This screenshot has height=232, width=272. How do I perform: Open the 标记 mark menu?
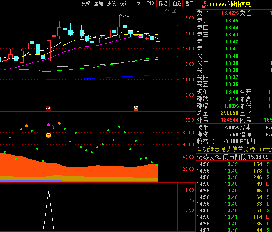(162, 4)
